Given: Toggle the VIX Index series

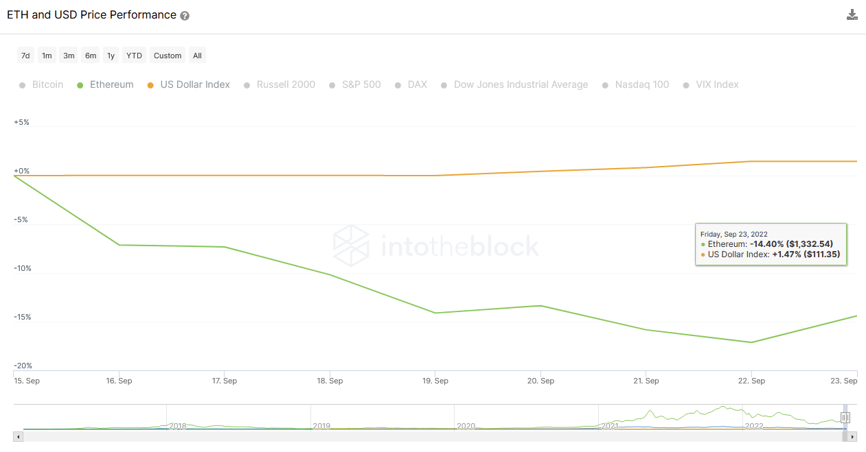Looking at the screenshot, I should [711, 84].
